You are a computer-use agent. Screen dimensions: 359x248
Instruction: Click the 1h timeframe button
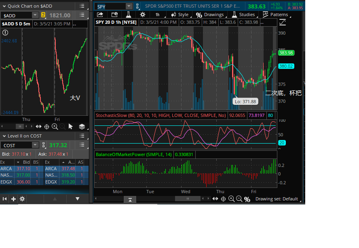coord(158,15)
